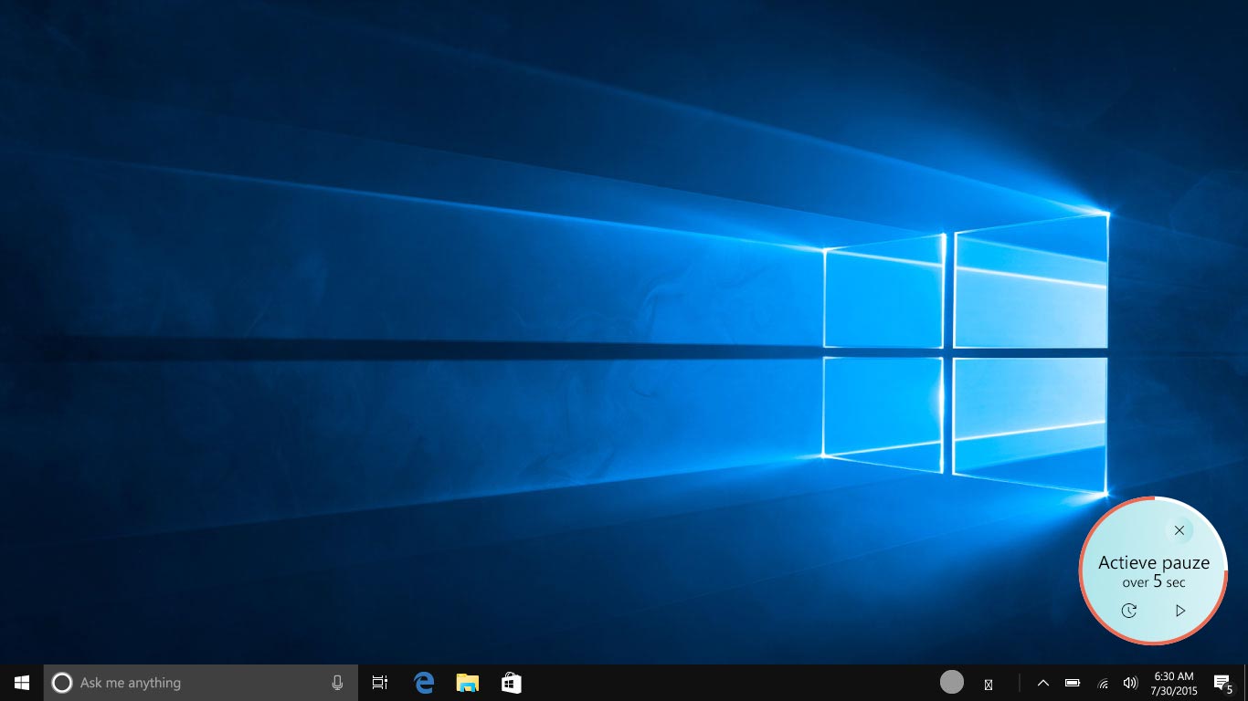This screenshot has height=701, width=1248.
Task: Open the Wi-Fi network flyout
Action: click(x=1103, y=683)
